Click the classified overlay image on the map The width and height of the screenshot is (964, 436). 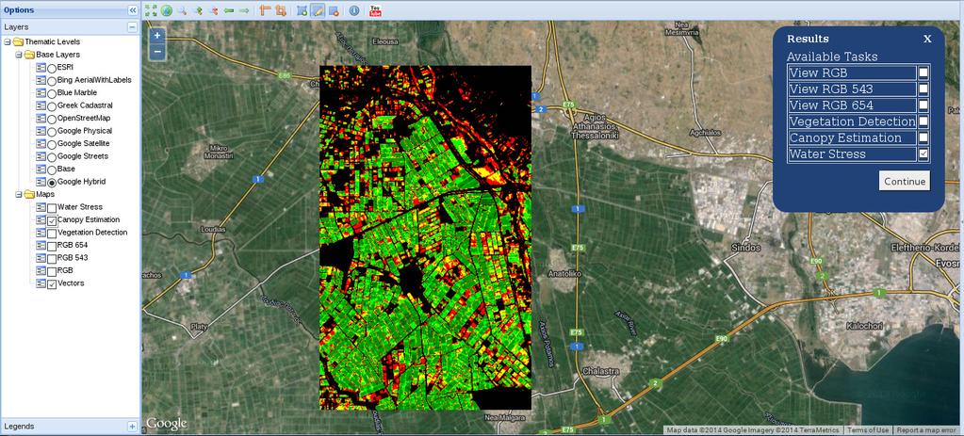click(x=425, y=237)
